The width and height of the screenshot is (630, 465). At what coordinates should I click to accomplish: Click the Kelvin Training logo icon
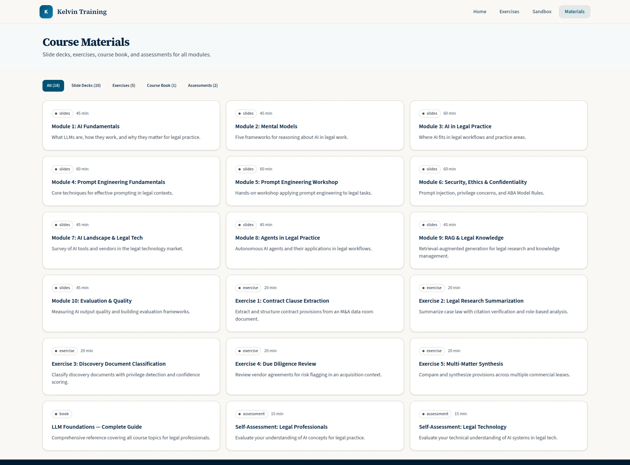pos(46,11)
